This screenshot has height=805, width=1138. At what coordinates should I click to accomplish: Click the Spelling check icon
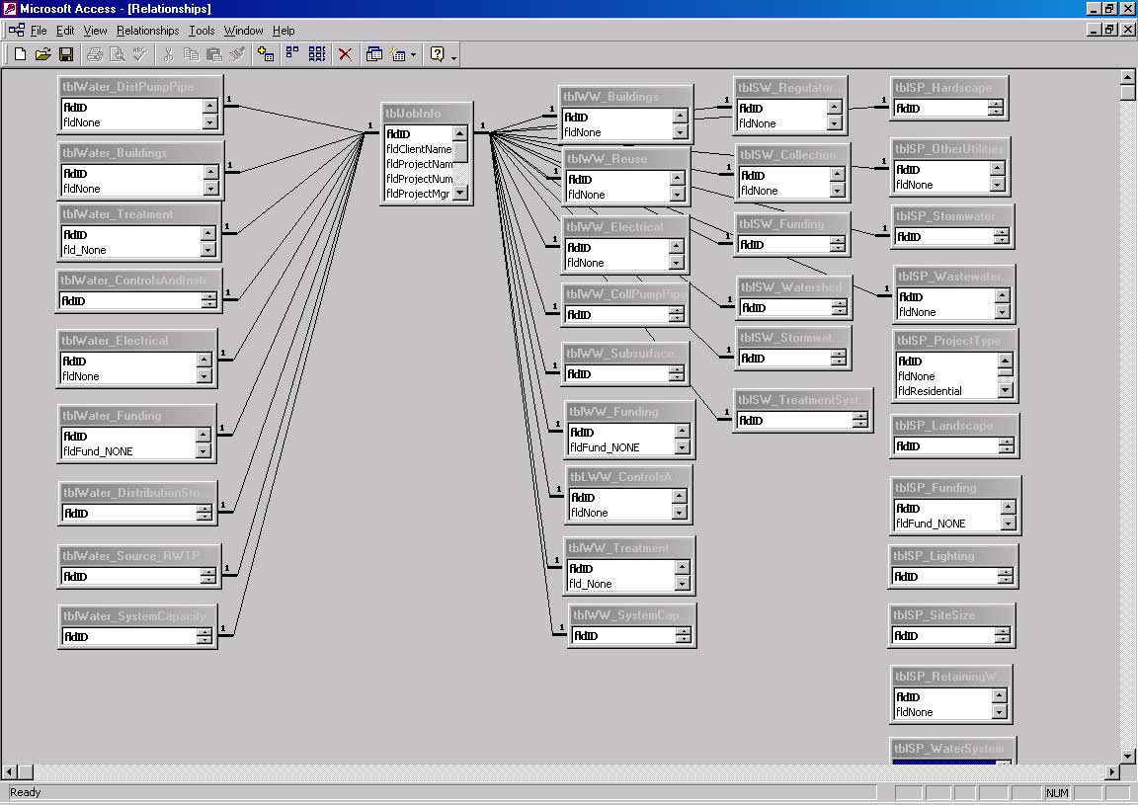click(140, 54)
